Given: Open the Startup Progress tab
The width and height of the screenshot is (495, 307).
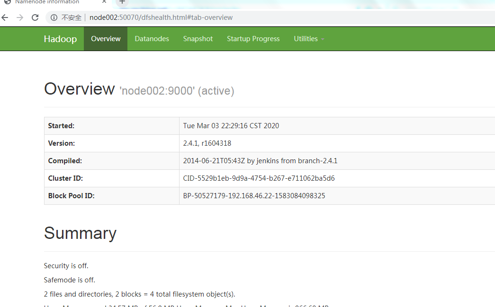Looking at the screenshot, I should [253, 39].
